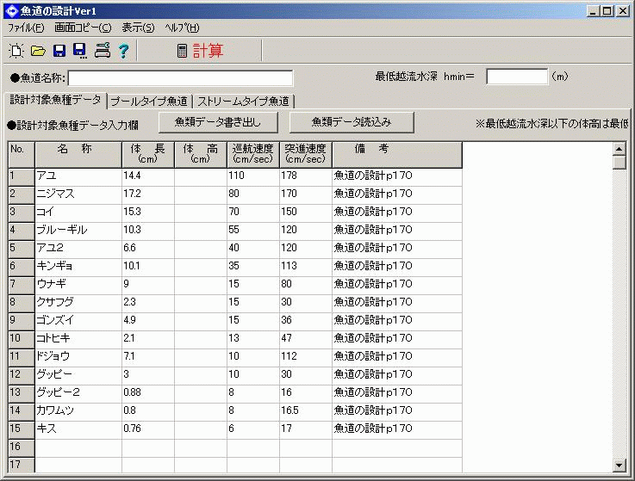Image resolution: width=635 pixels, height=481 pixels.
Task: Switch to the プールタイプ魚道 tab
Action: pos(149,101)
